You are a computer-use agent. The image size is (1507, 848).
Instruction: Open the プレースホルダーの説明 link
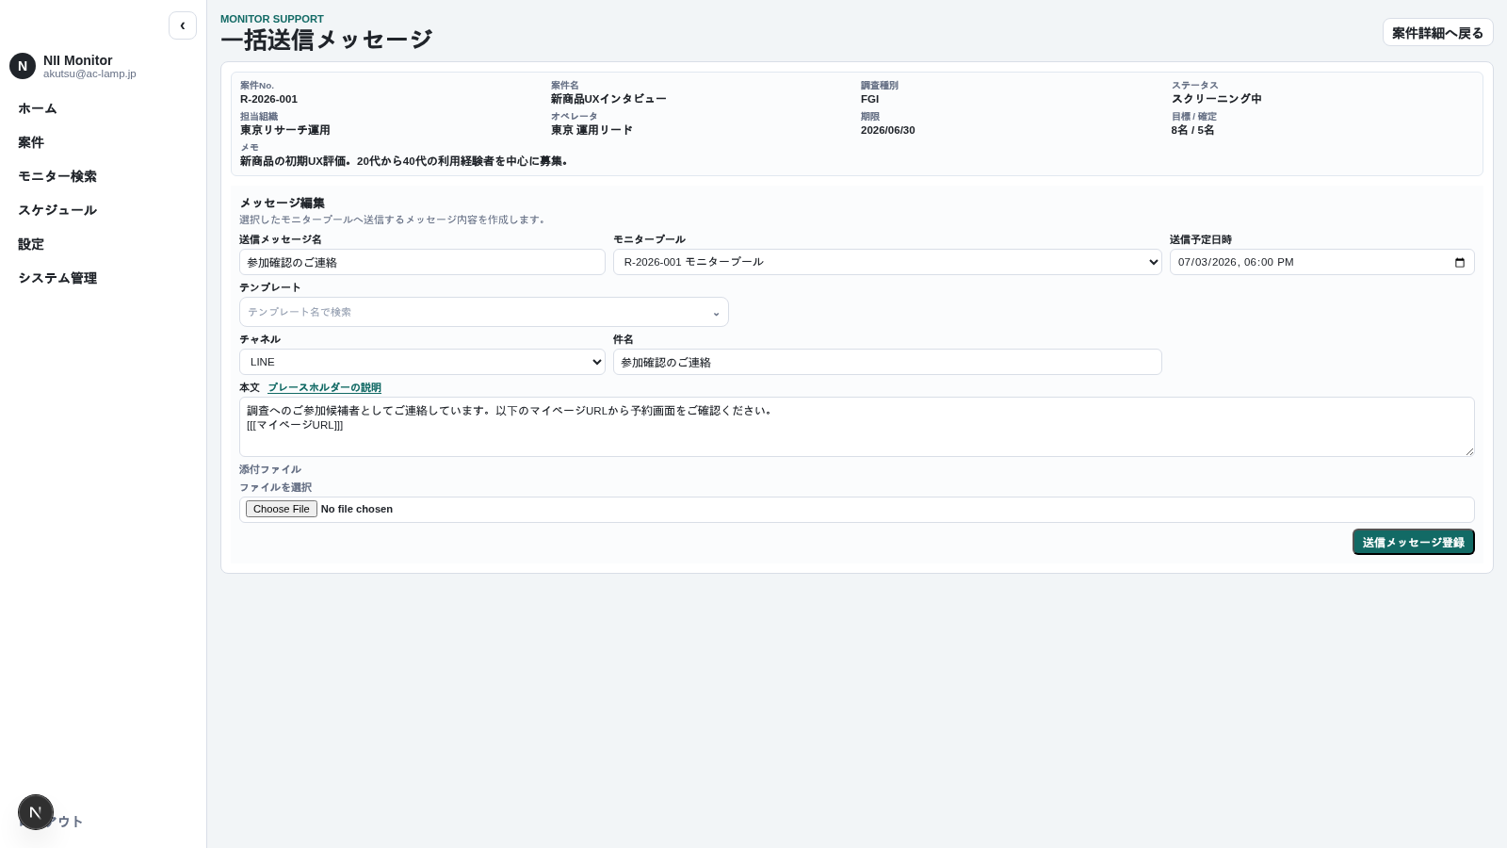tap(324, 387)
